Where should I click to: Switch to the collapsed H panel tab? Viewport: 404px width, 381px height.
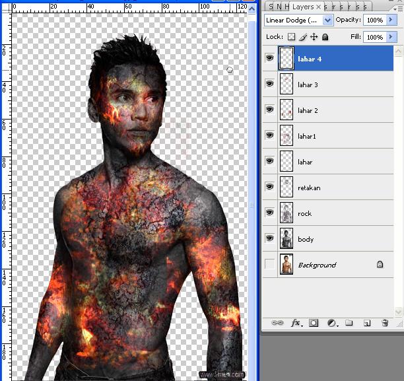click(x=287, y=7)
